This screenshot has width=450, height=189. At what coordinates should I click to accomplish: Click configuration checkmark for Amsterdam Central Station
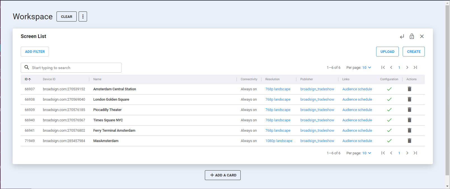(389, 89)
